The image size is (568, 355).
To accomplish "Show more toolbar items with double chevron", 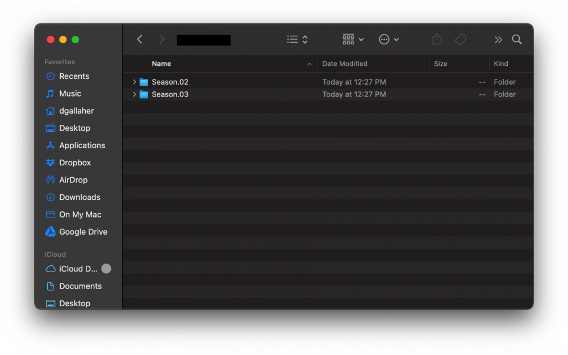I will tap(498, 40).
